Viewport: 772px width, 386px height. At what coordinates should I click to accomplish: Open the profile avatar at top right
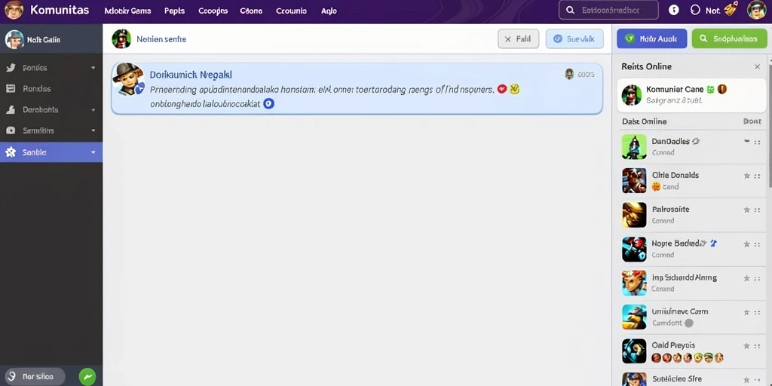click(756, 10)
